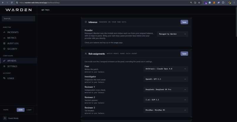Open the Reviewer 1 model dropdown
The height and width of the screenshot is (122, 237).
(x=166, y=89)
